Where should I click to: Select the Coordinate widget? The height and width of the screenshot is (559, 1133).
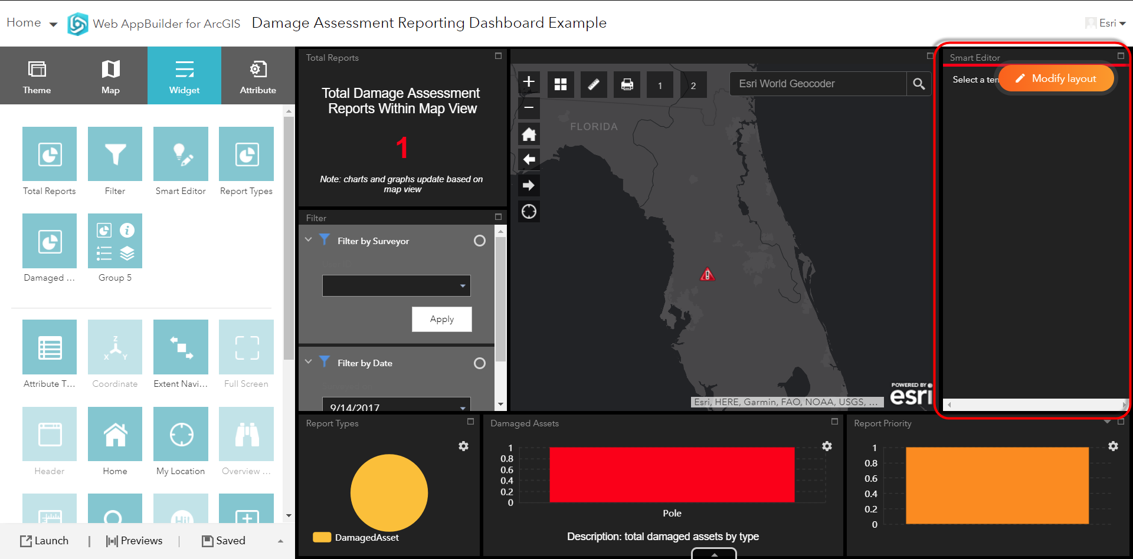tap(115, 347)
